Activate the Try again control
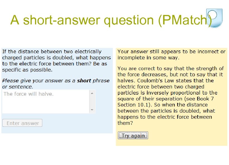This screenshot has width=229, height=165. 133,135
